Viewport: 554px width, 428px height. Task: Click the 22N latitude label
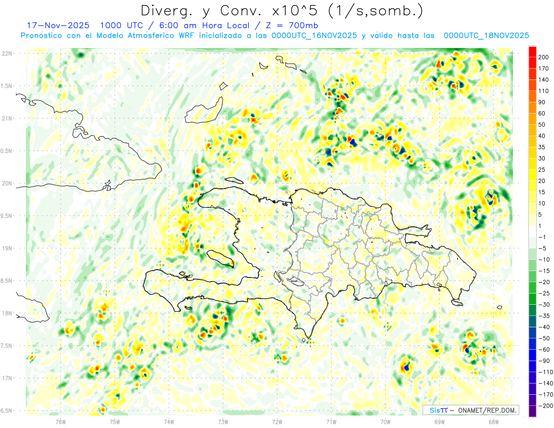(7, 54)
